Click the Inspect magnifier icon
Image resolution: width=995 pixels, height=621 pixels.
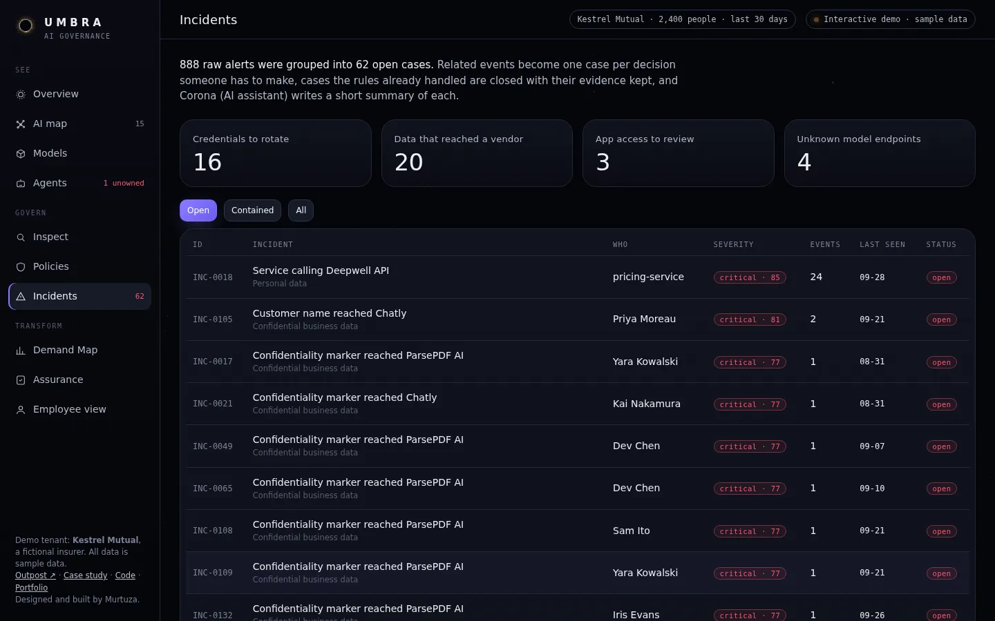point(21,237)
